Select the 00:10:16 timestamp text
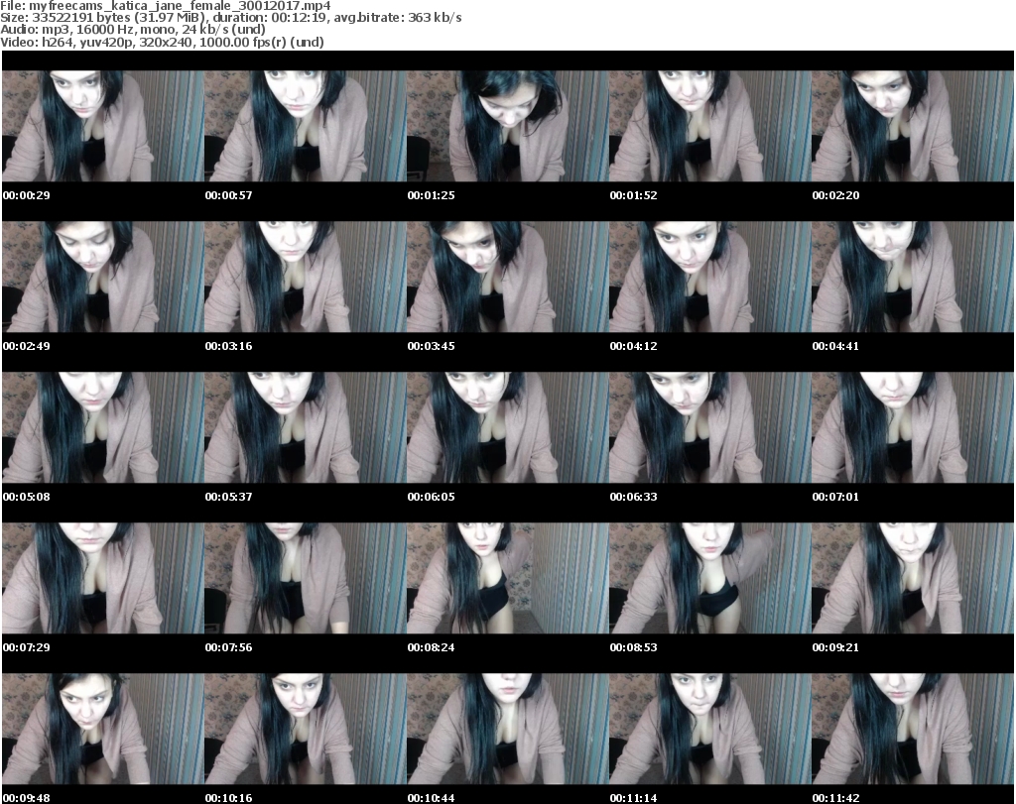 [x=229, y=798]
